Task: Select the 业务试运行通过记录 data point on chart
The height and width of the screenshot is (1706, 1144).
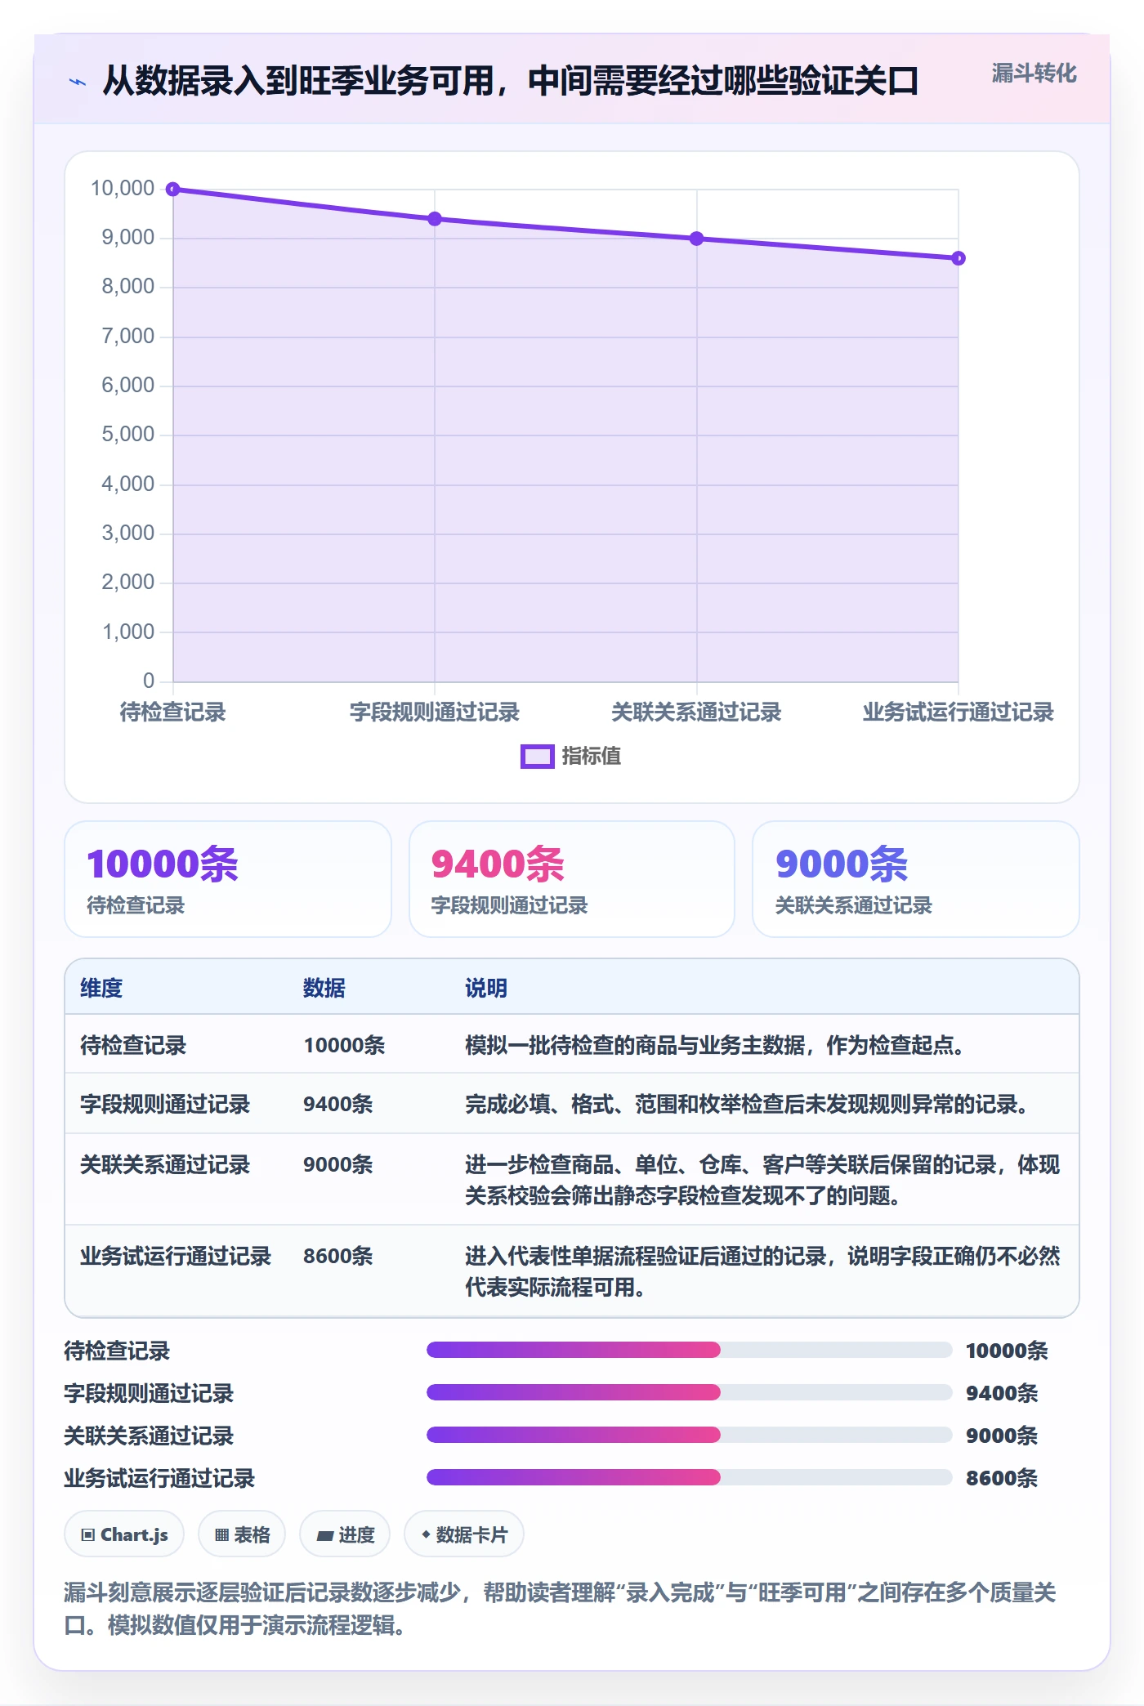Action: point(959,258)
